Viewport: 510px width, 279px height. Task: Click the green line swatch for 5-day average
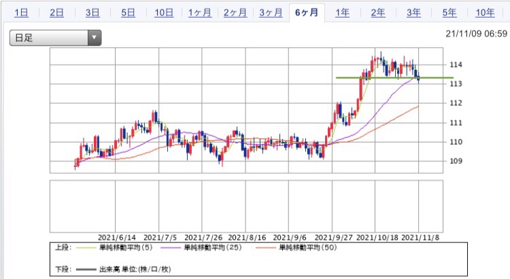[x=86, y=248]
